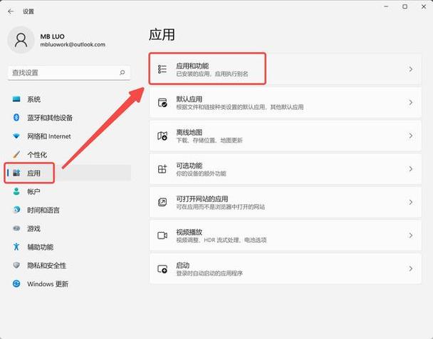Click the 视频播放 camera icon
This screenshot has height=339, width=433.
pos(162,236)
